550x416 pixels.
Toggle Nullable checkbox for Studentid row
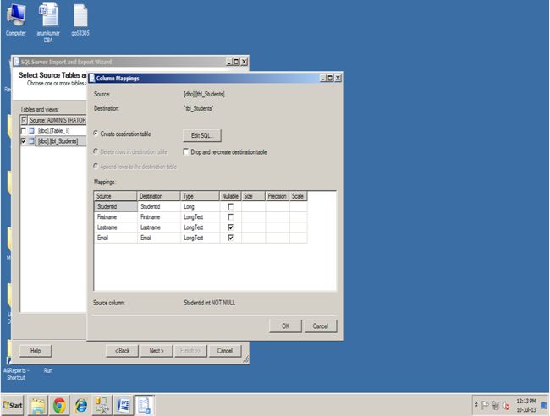(x=230, y=206)
